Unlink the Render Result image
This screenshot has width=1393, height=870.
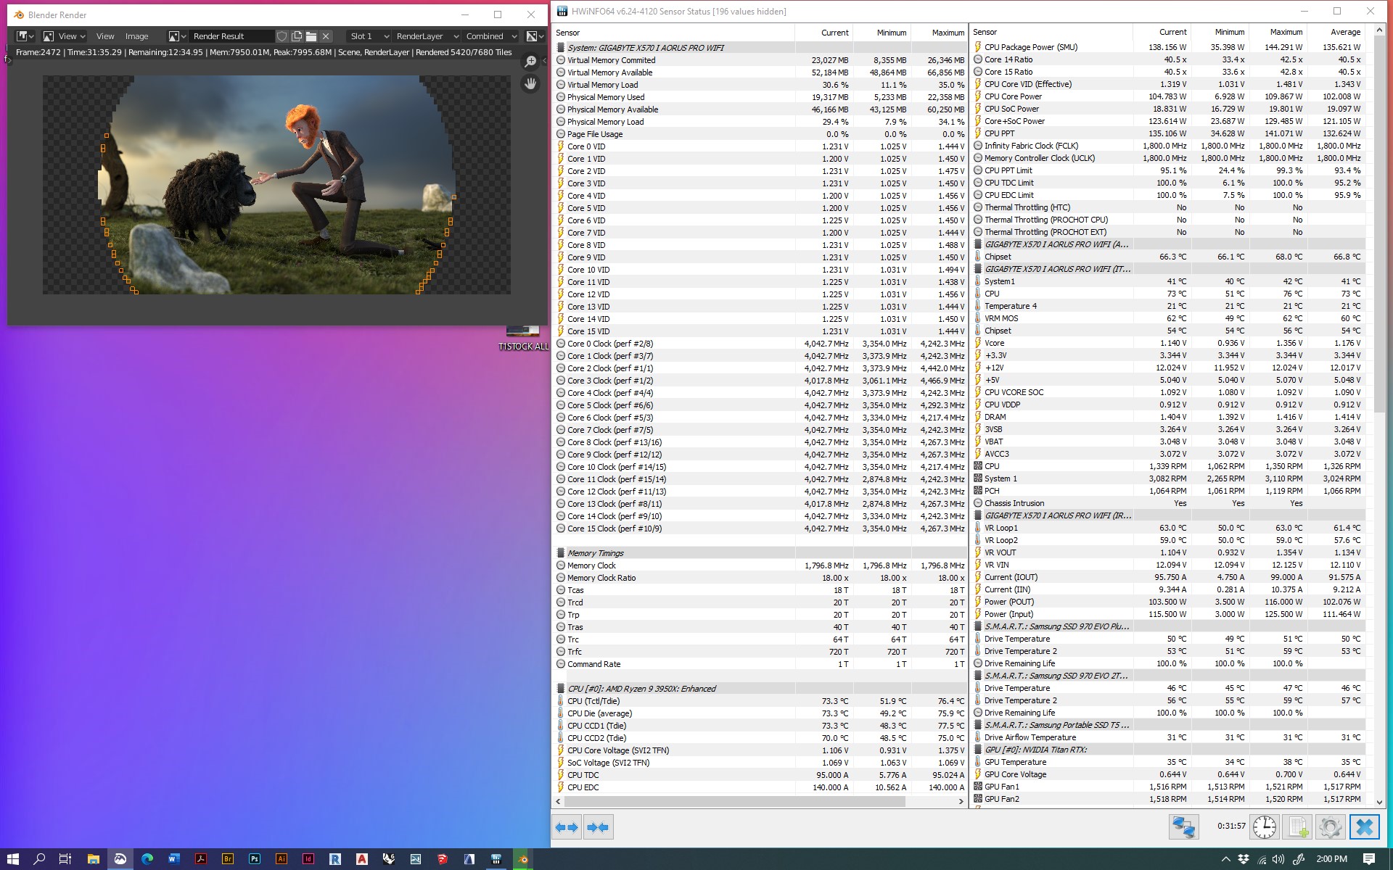click(326, 36)
